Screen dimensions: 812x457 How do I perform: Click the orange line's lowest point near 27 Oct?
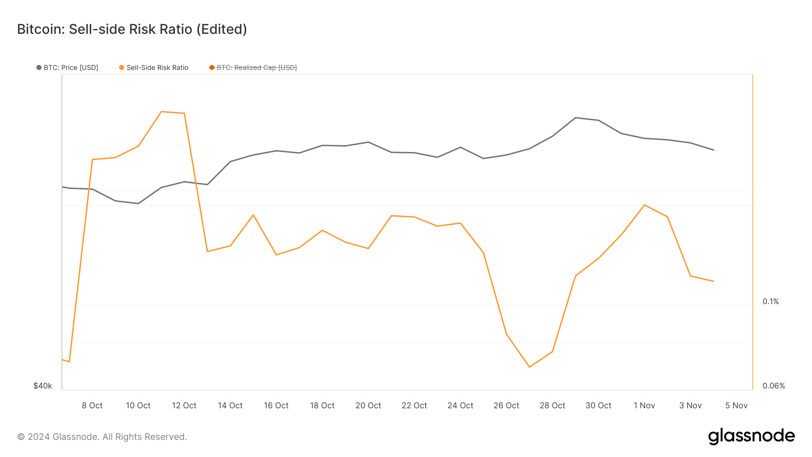(529, 367)
